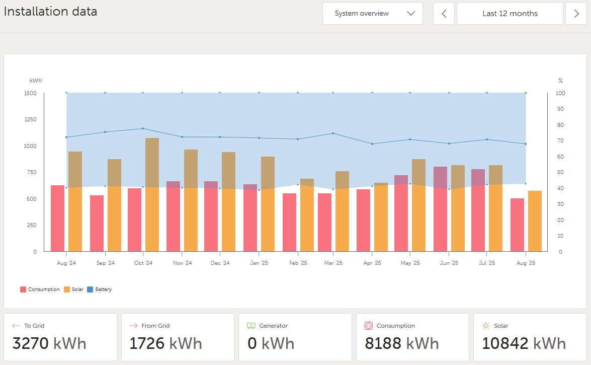The height and width of the screenshot is (365, 591).
Task: Click the Mar '25 battery line point
Action: pyautogui.click(x=333, y=133)
